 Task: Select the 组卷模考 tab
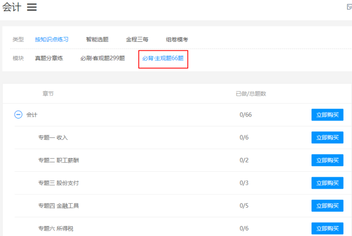[x=177, y=39]
